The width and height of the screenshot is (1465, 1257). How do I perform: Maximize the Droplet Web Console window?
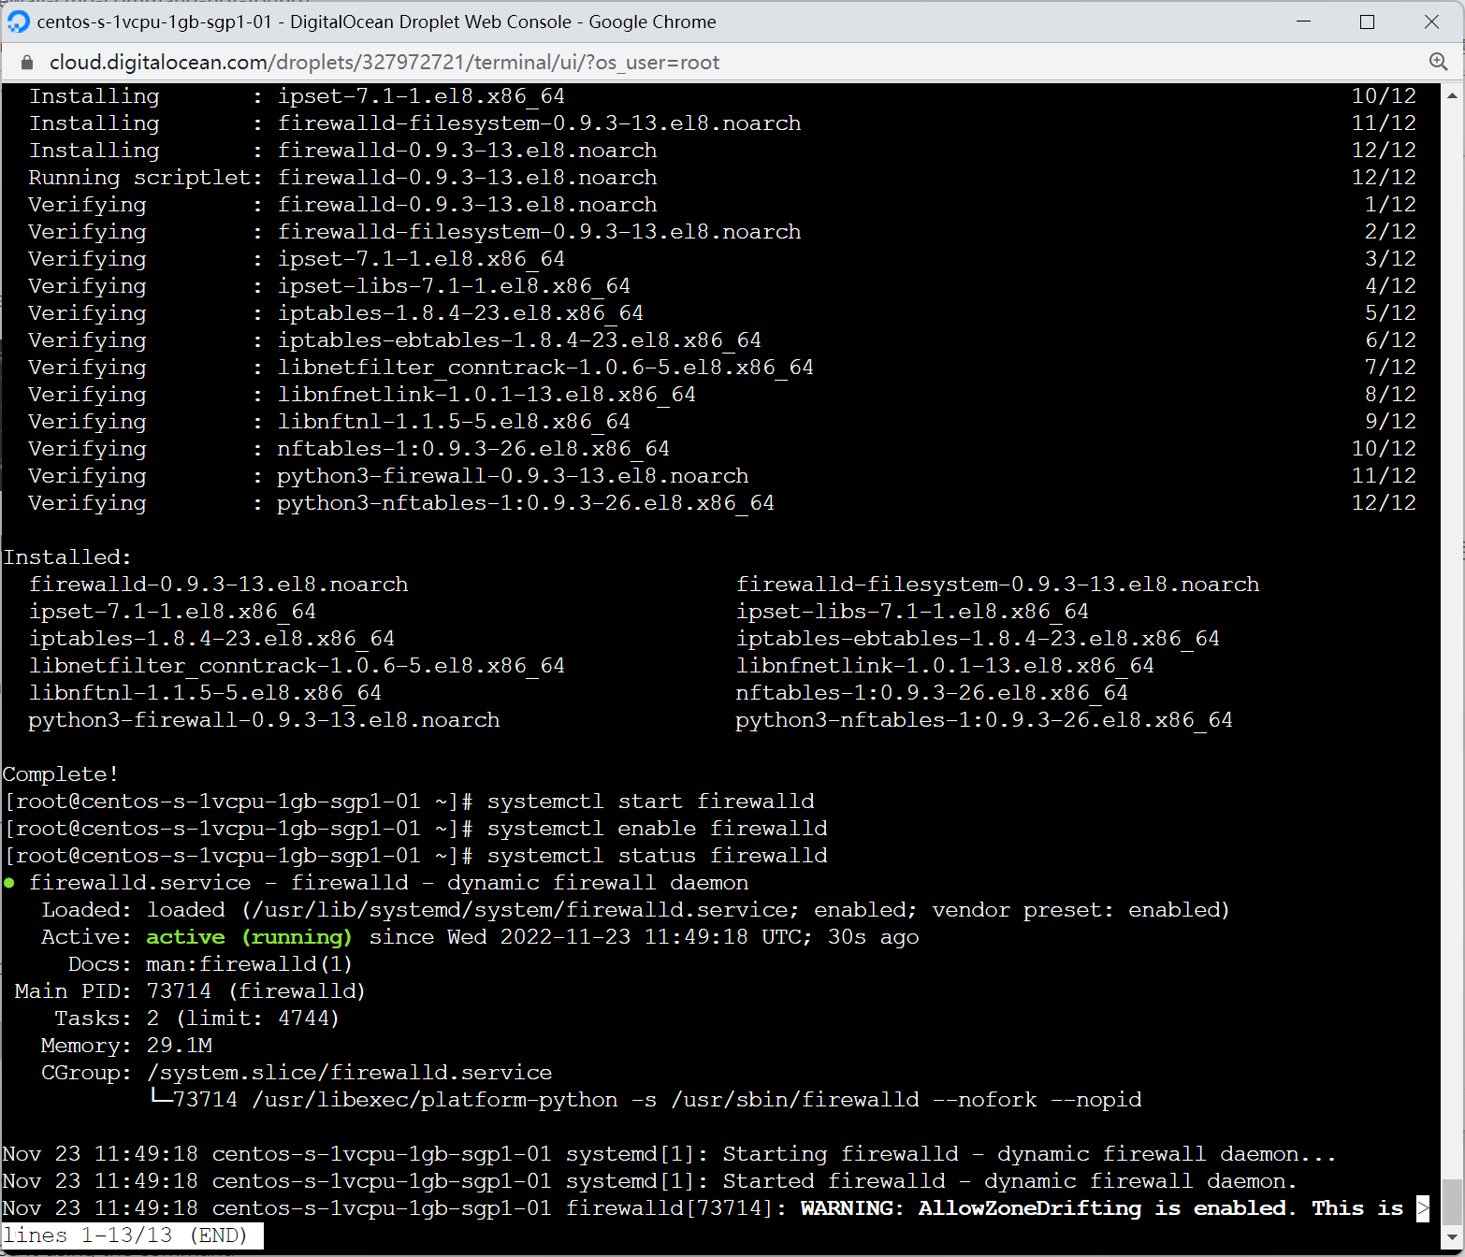tap(1367, 22)
